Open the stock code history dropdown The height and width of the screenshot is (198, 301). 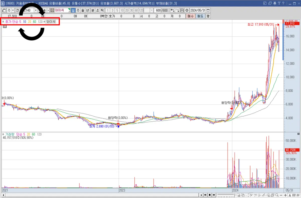click(36, 10)
